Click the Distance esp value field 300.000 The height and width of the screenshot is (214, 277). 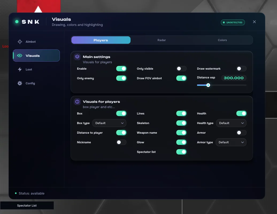[x=233, y=78]
